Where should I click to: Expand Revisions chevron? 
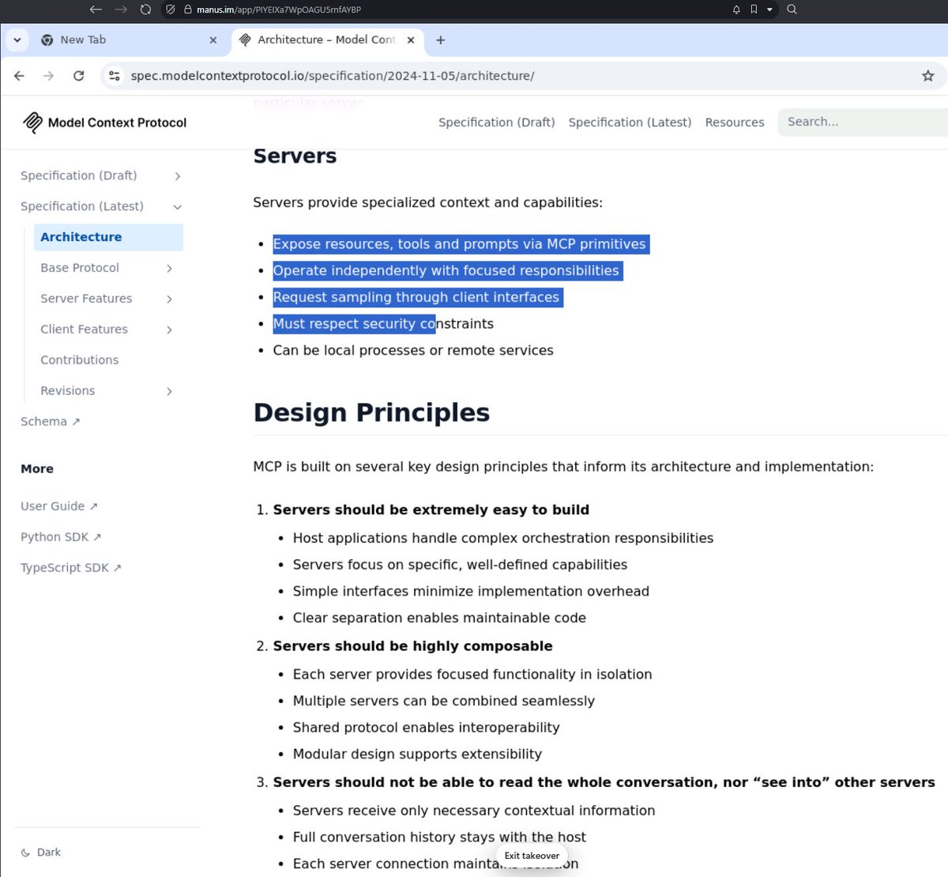[x=169, y=392]
